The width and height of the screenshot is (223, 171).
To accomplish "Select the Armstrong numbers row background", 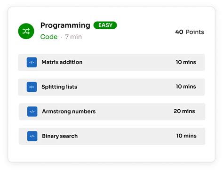I will point(112,112).
